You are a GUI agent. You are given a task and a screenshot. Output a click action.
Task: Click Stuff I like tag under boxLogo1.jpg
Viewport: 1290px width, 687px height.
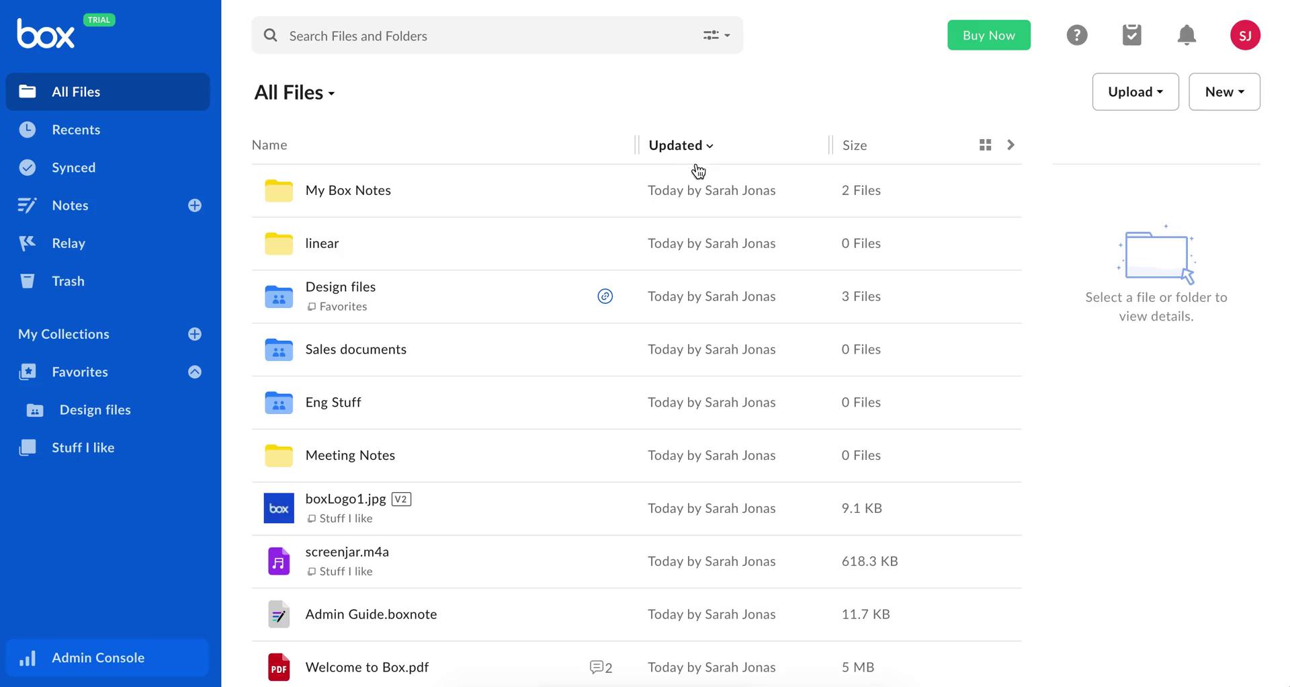click(x=340, y=518)
